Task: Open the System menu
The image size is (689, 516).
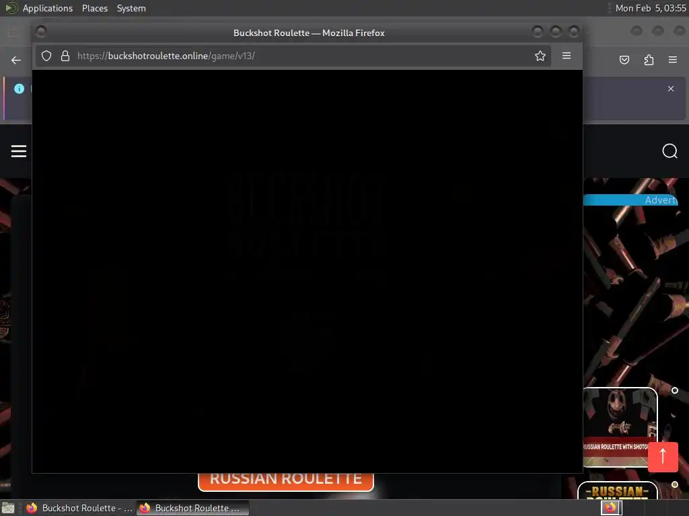Action: pos(131,8)
